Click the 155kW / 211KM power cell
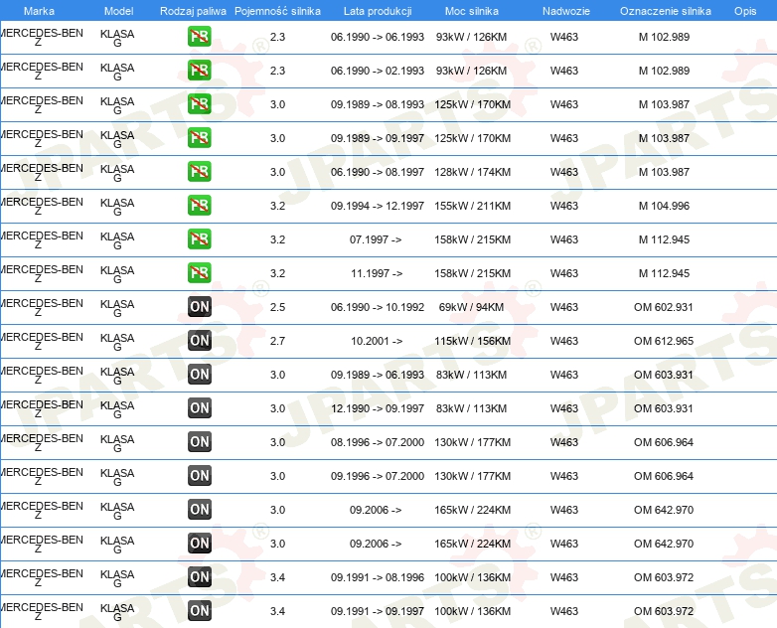Screen dimensions: 777x628 (x=472, y=206)
